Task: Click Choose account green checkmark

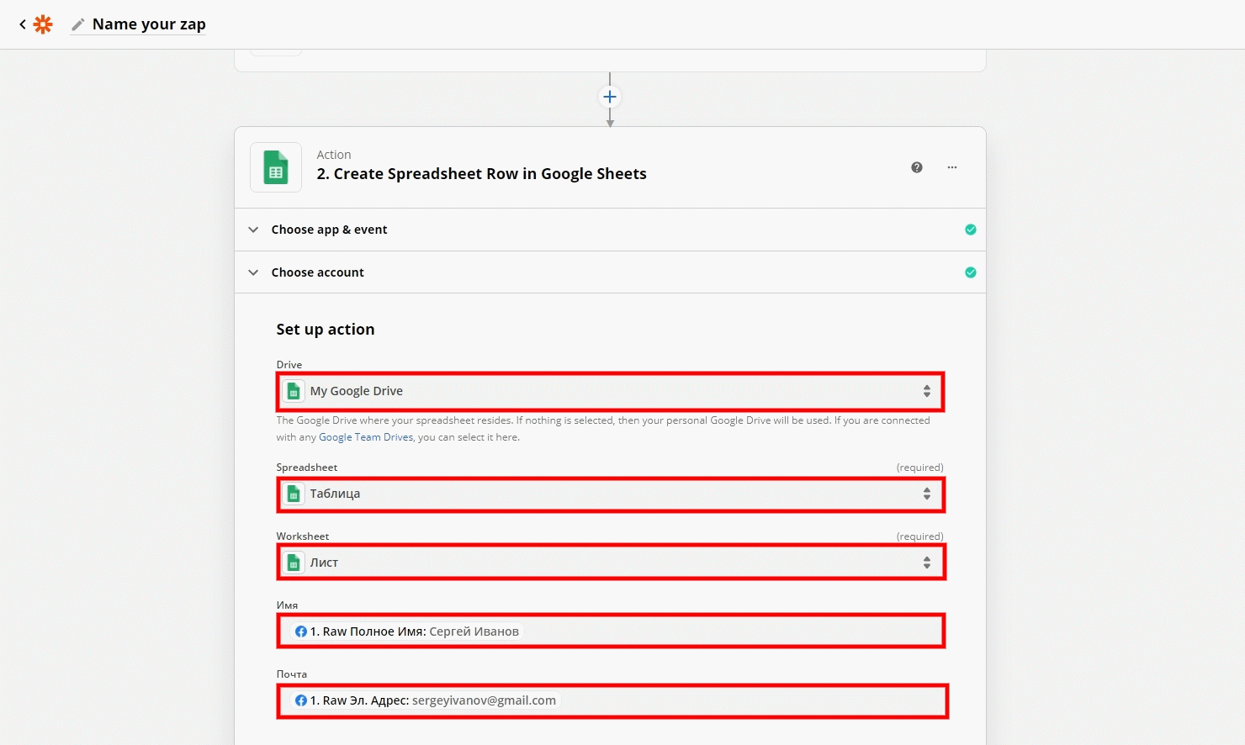Action: click(971, 272)
